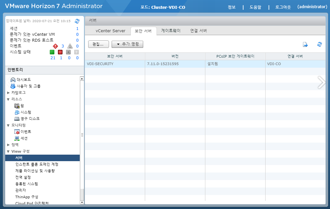The height and width of the screenshot is (209, 330).
Task: Select 서버 in View 구성
Action: click(43, 158)
